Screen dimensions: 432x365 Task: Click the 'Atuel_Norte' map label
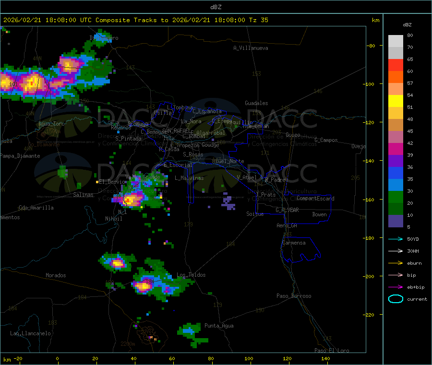[x=228, y=161]
